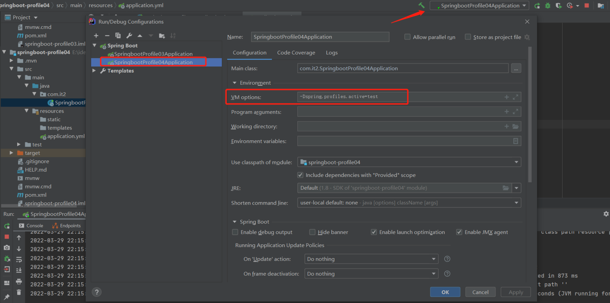The height and width of the screenshot is (303, 610).
Task: Remove the selected configuration with the minus icon
Action: pyautogui.click(x=107, y=36)
